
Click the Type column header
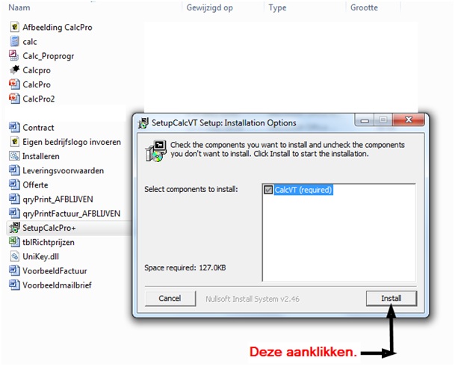[x=277, y=7]
